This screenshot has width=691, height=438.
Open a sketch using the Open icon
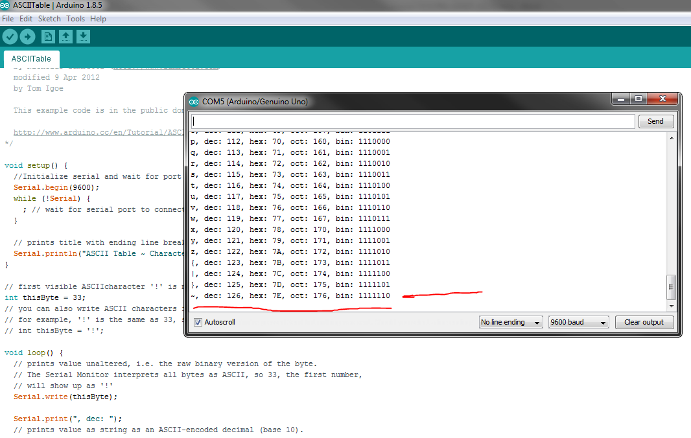click(x=65, y=37)
